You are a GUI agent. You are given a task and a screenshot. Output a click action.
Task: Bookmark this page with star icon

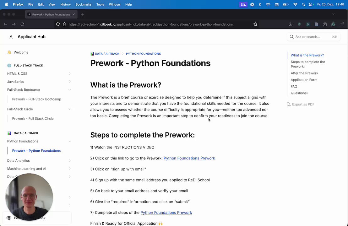coord(255,24)
